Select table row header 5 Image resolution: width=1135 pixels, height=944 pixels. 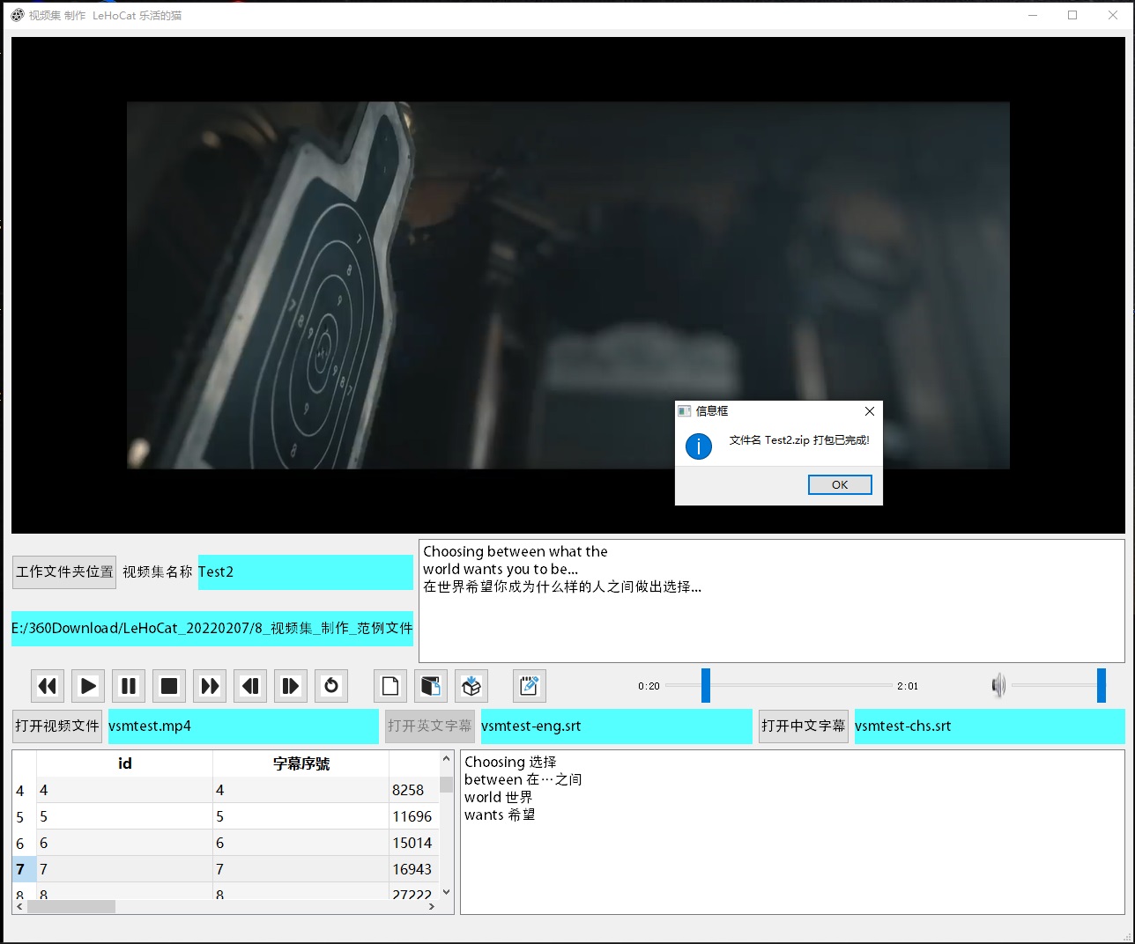(24, 816)
